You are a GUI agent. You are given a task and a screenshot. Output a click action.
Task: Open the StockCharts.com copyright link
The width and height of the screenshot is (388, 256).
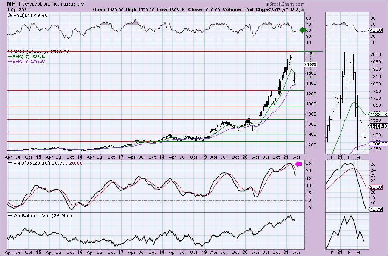[285, 4]
